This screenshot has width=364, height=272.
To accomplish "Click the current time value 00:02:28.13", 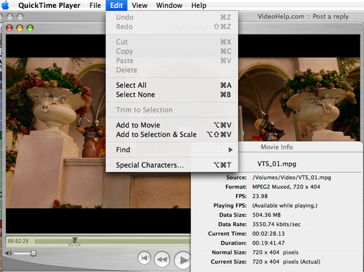I will [x=268, y=234].
